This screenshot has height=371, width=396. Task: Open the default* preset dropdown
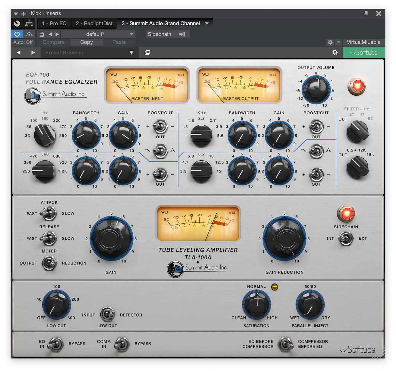98,34
